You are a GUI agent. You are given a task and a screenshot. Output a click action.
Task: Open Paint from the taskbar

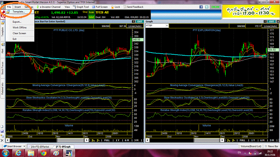click(56, 153)
